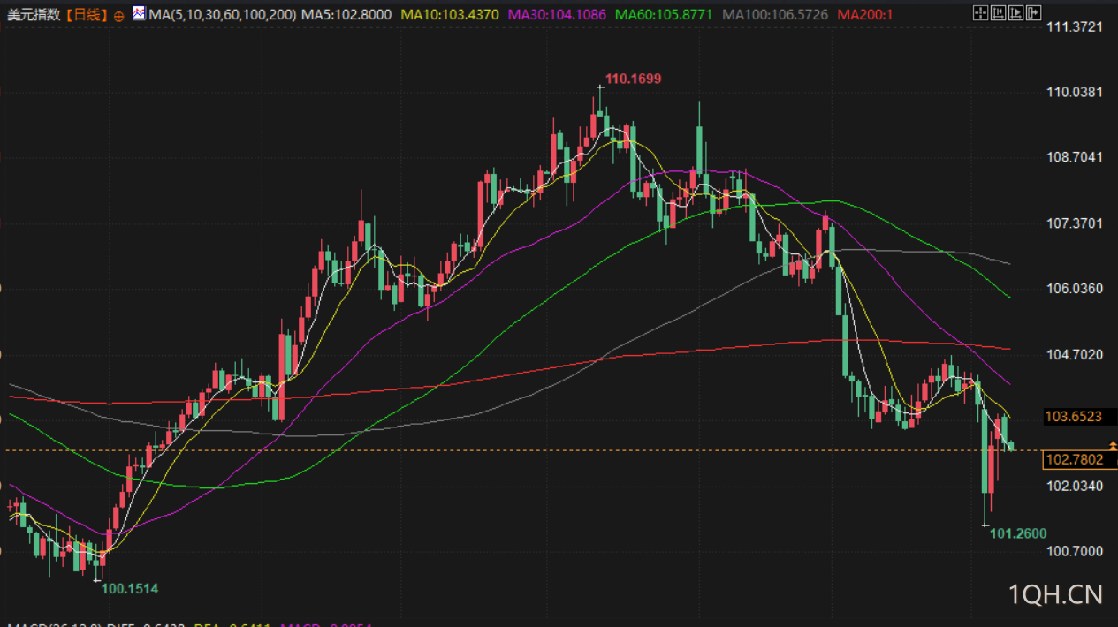This screenshot has height=627, width=1118.
Task: Select the MA5:102.8000 legend label
Action: point(346,15)
